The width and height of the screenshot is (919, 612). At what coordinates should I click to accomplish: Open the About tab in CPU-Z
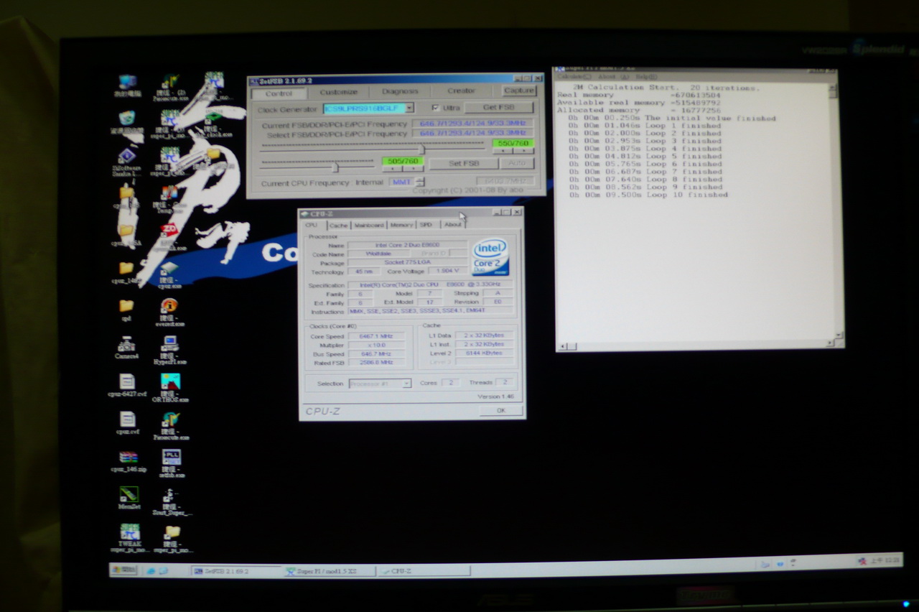453,224
